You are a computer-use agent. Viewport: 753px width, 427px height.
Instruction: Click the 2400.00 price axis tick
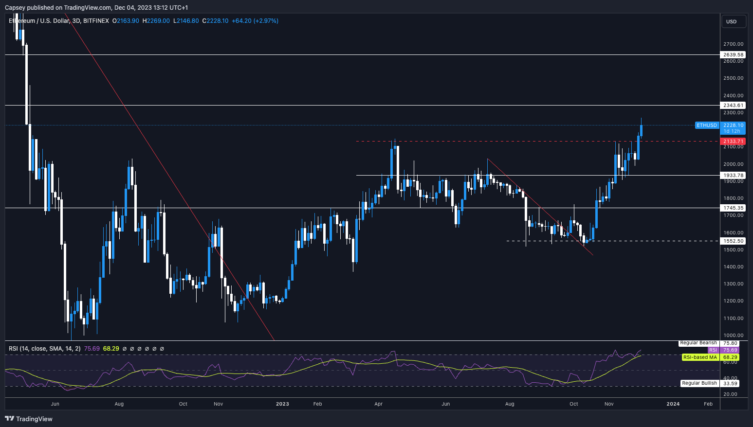[x=733, y=95]
